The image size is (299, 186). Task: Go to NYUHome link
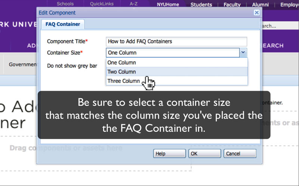pyautogui.click(x=168, y=5)
